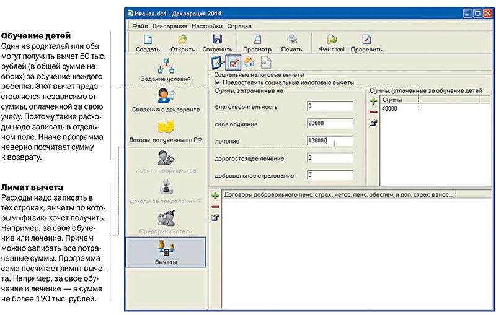Go to Сведения о декларанте section
The width and height of the screenshot is (496, 315).
165,101
